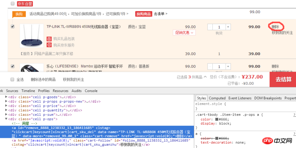Open the 乐心 LIFESENSE Mambo product title link

click(x=85, y=67)
